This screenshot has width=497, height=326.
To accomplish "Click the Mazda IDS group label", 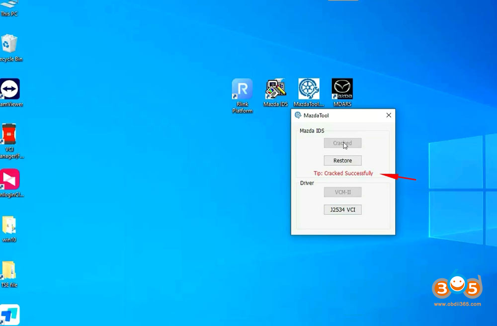I will [x=312, y=131].
